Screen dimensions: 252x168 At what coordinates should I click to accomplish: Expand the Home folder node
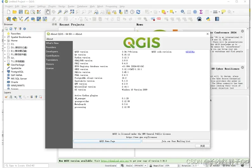click(x=5, y=41)
